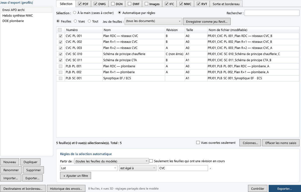301x192 pixels.
Task: Remove the Lot filter with the × icon
Action: point(210,168)
